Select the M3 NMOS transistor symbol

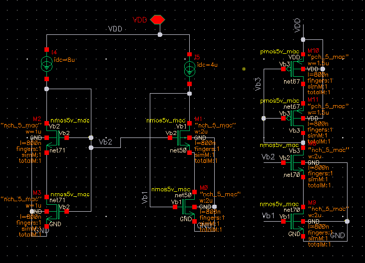[x=54, y=212]
